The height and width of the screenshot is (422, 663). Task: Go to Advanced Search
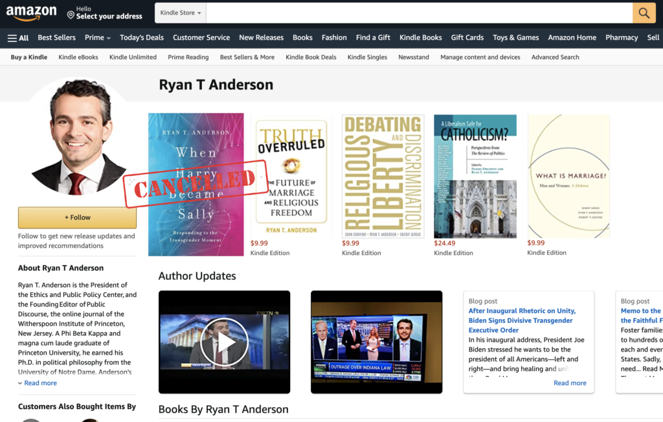pos(555,57)
